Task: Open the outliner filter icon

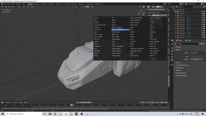Action: pos(201,7)
